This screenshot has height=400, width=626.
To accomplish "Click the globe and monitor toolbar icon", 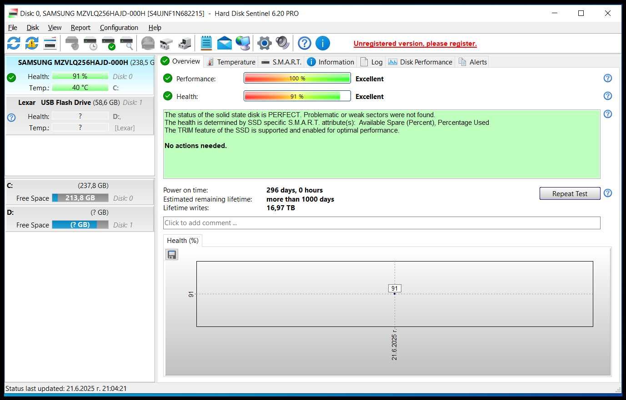I will (x=243, y=43).
